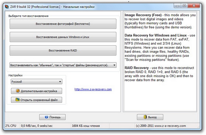Click 'Data Recovery for Windows and Linux' heading
Image resolution: width=206 pixels, height=135 pixels.
click(156, 35)
